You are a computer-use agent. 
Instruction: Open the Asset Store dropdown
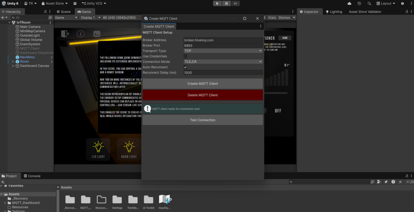click(55, 3)
